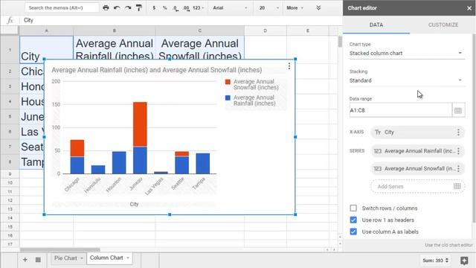Open Pie Chart sheet tab menu arrow
476x268 pixels.
[x=82, y=258]
